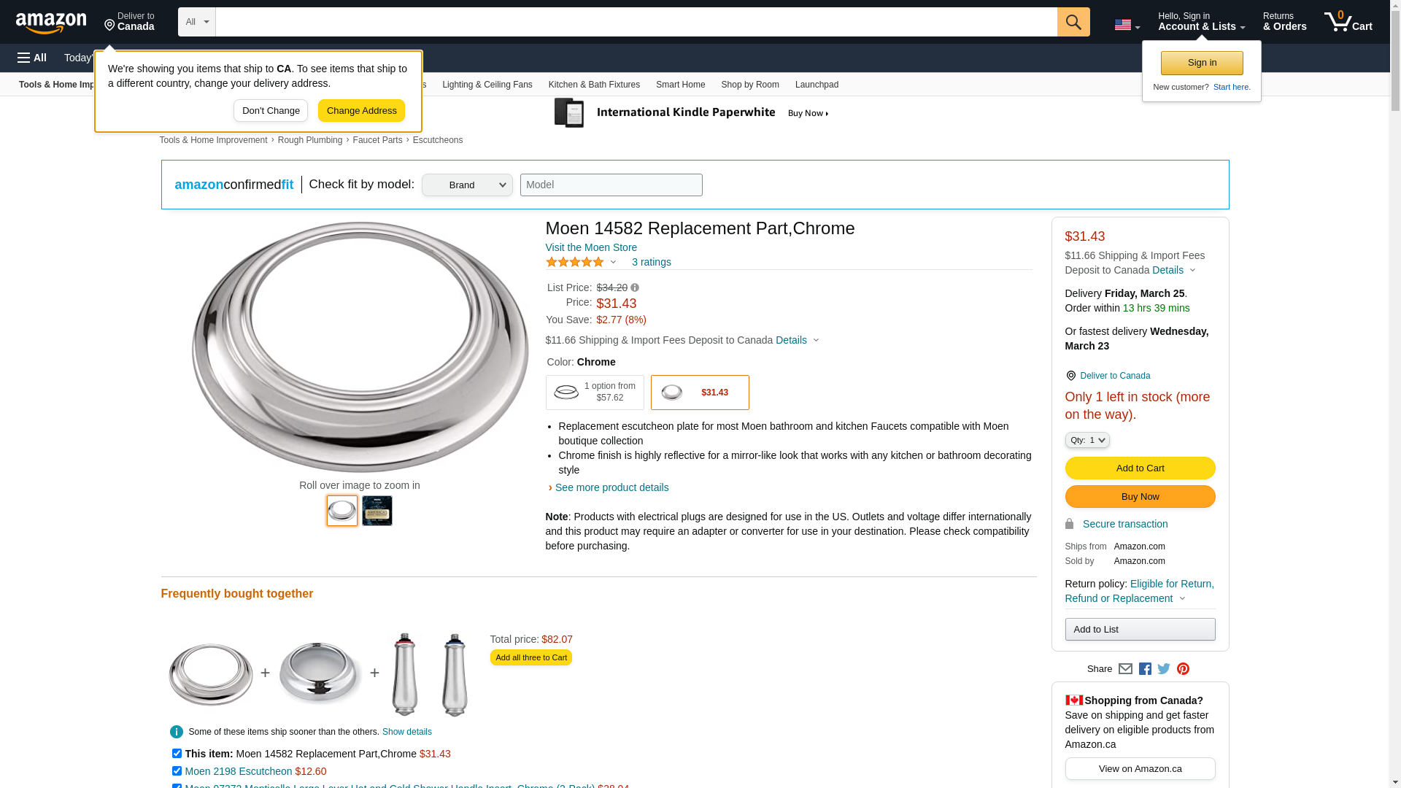
Task: Share on Facebook icon
Action: [x=1145, y=669]
